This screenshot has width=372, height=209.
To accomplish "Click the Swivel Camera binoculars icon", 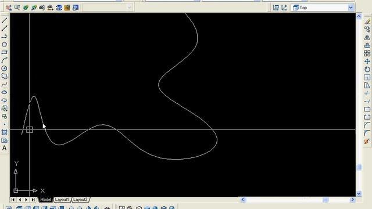I will [42, 8].
